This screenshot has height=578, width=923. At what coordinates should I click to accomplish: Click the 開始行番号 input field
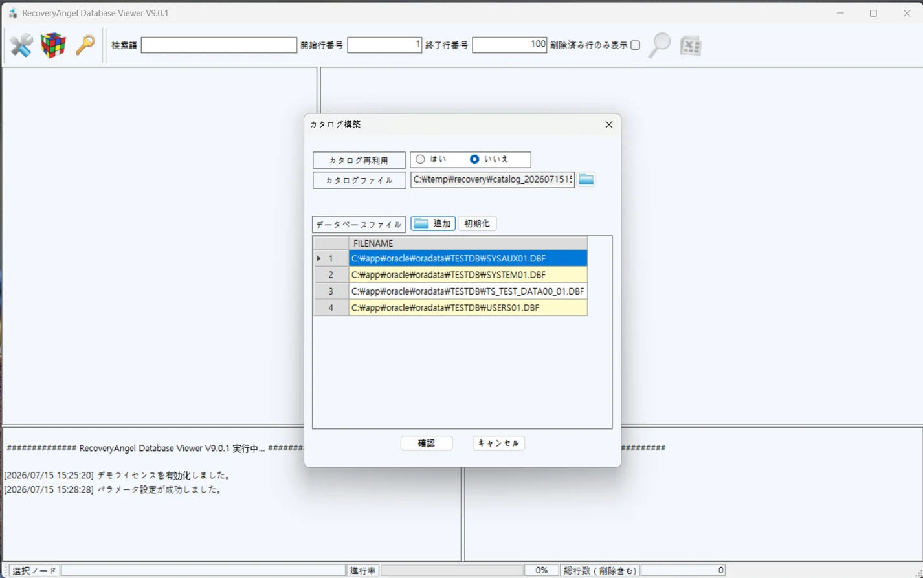coord(384,45)
